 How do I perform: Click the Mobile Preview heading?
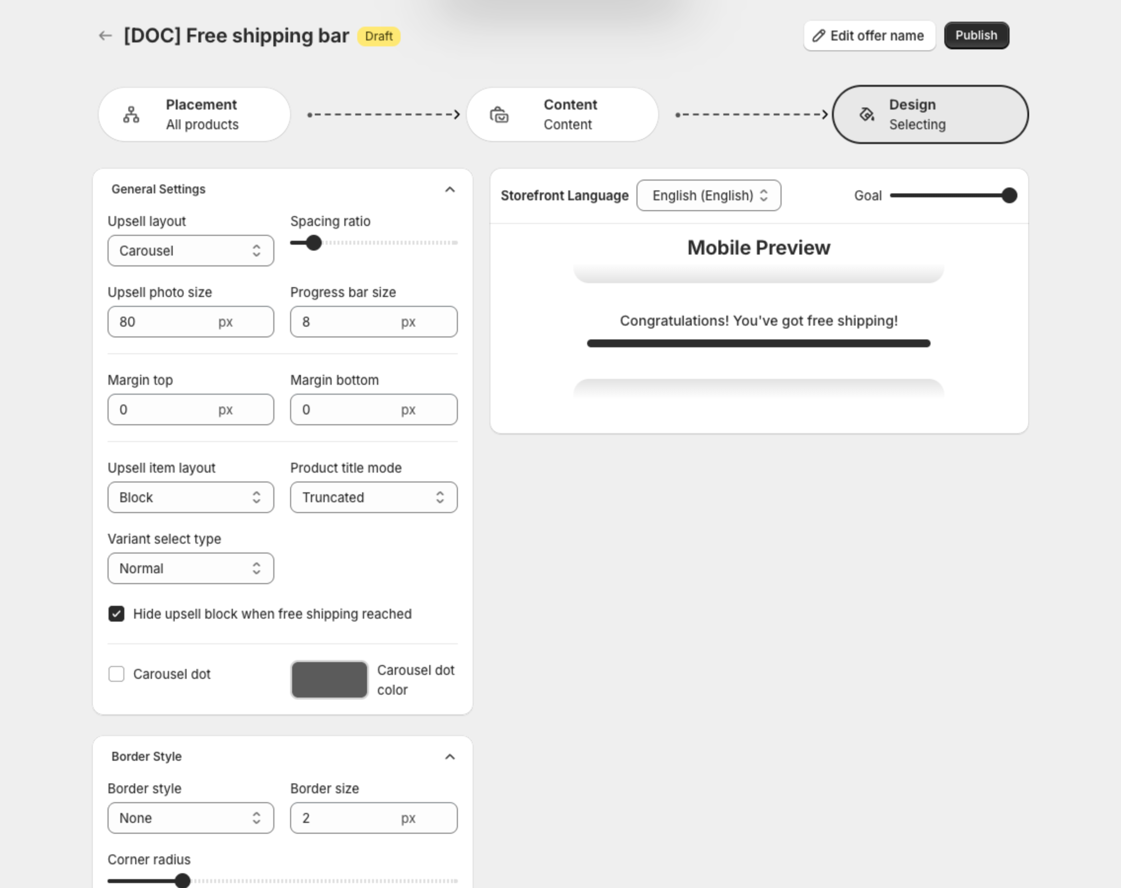tap(758, 248)
